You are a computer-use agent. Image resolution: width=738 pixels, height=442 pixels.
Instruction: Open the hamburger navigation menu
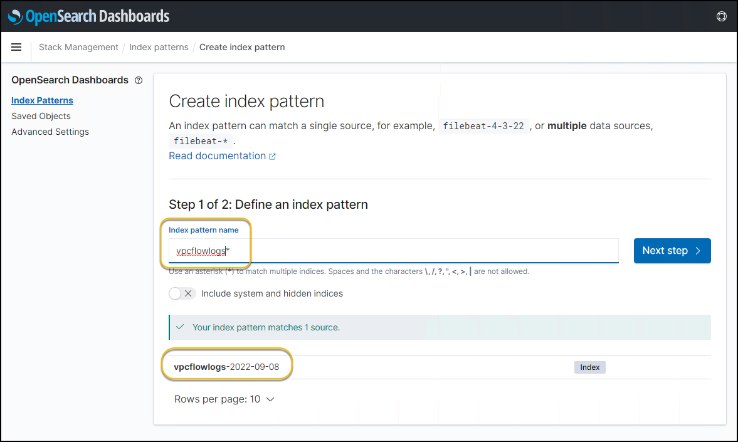(x=16, y=47)
